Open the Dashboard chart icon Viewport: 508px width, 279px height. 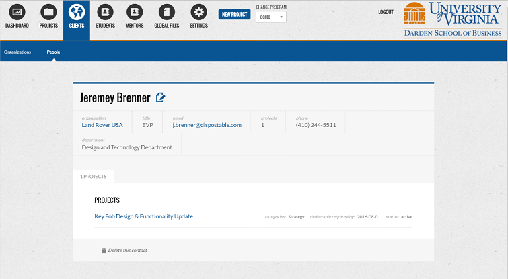17,13
